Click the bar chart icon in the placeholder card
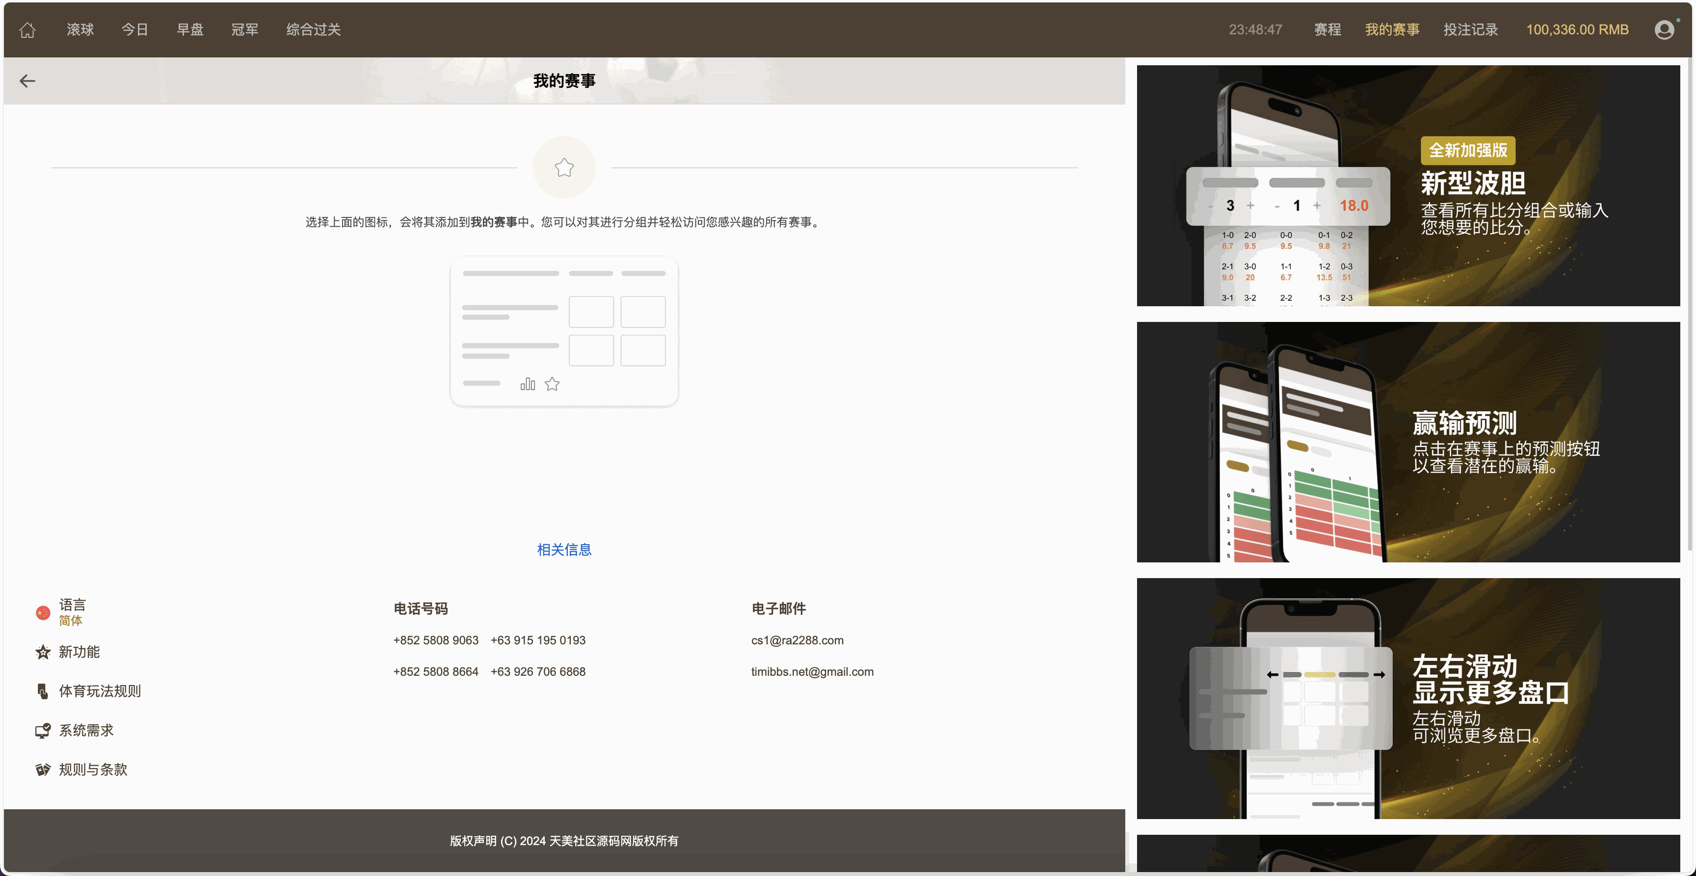Screen dimensions: 1696x876 click(528, 384)
